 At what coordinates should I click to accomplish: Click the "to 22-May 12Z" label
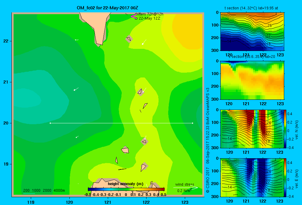pos(147,18)
